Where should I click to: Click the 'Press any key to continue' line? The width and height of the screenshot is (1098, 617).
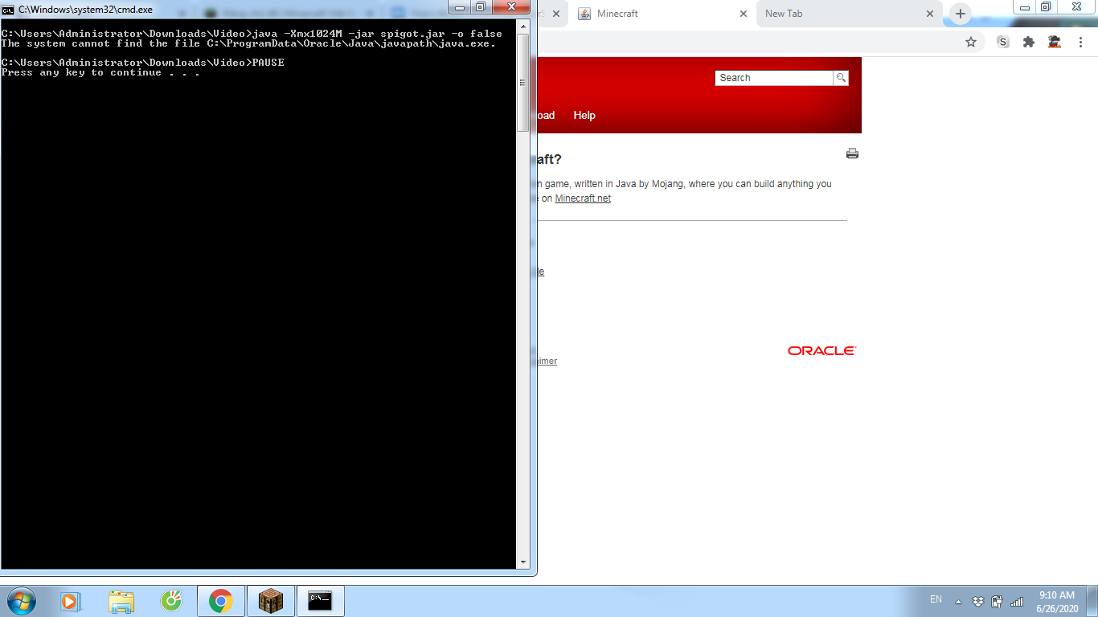point(100,72)
